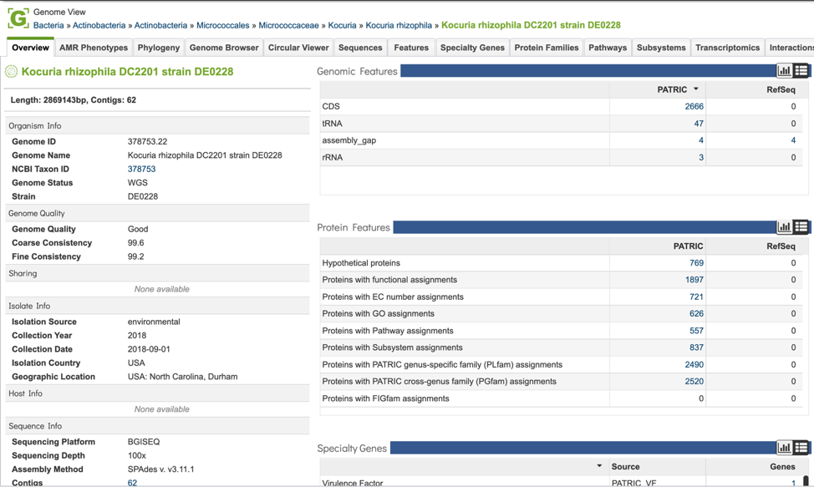Open Hypothetical proteins count 769
This screenshot has width=814, height=487.
696,263
